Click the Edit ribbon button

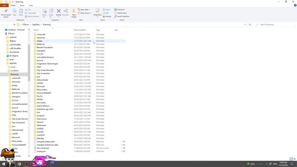106,13
